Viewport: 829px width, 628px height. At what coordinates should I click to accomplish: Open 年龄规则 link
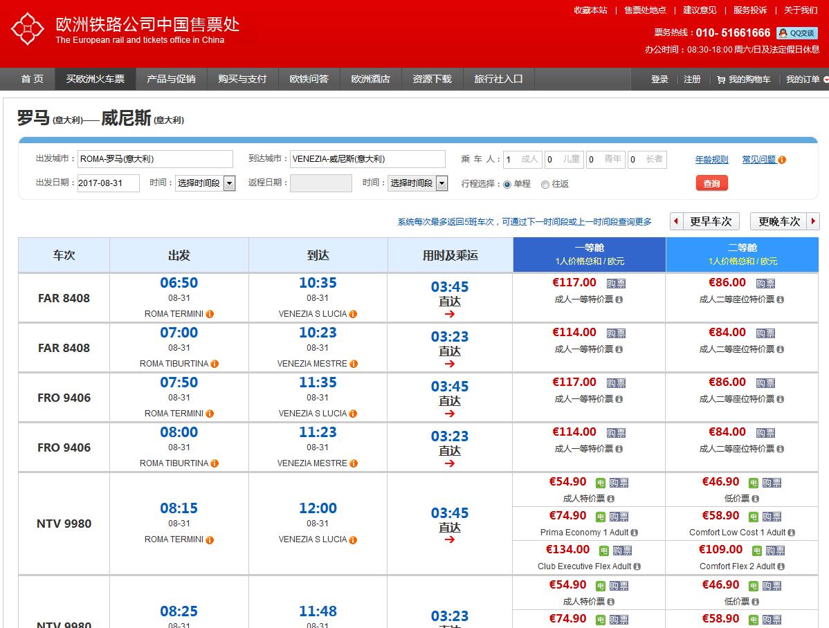click(x=711, y=160)
